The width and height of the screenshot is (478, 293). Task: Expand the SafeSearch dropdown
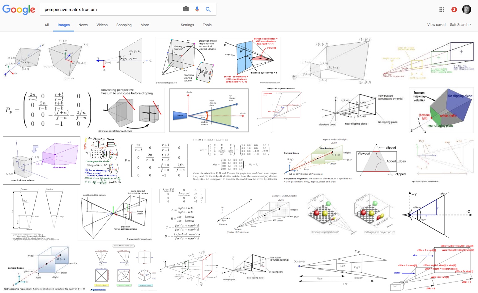point(460,25)
